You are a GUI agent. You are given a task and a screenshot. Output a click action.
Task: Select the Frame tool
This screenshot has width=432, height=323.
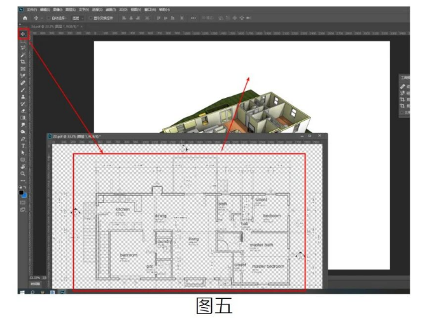point(23,69)
